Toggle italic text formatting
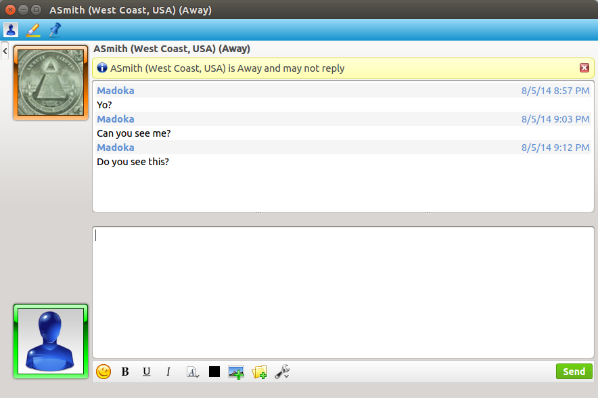This screenshot has width=598, height=398. click(168, 372)
